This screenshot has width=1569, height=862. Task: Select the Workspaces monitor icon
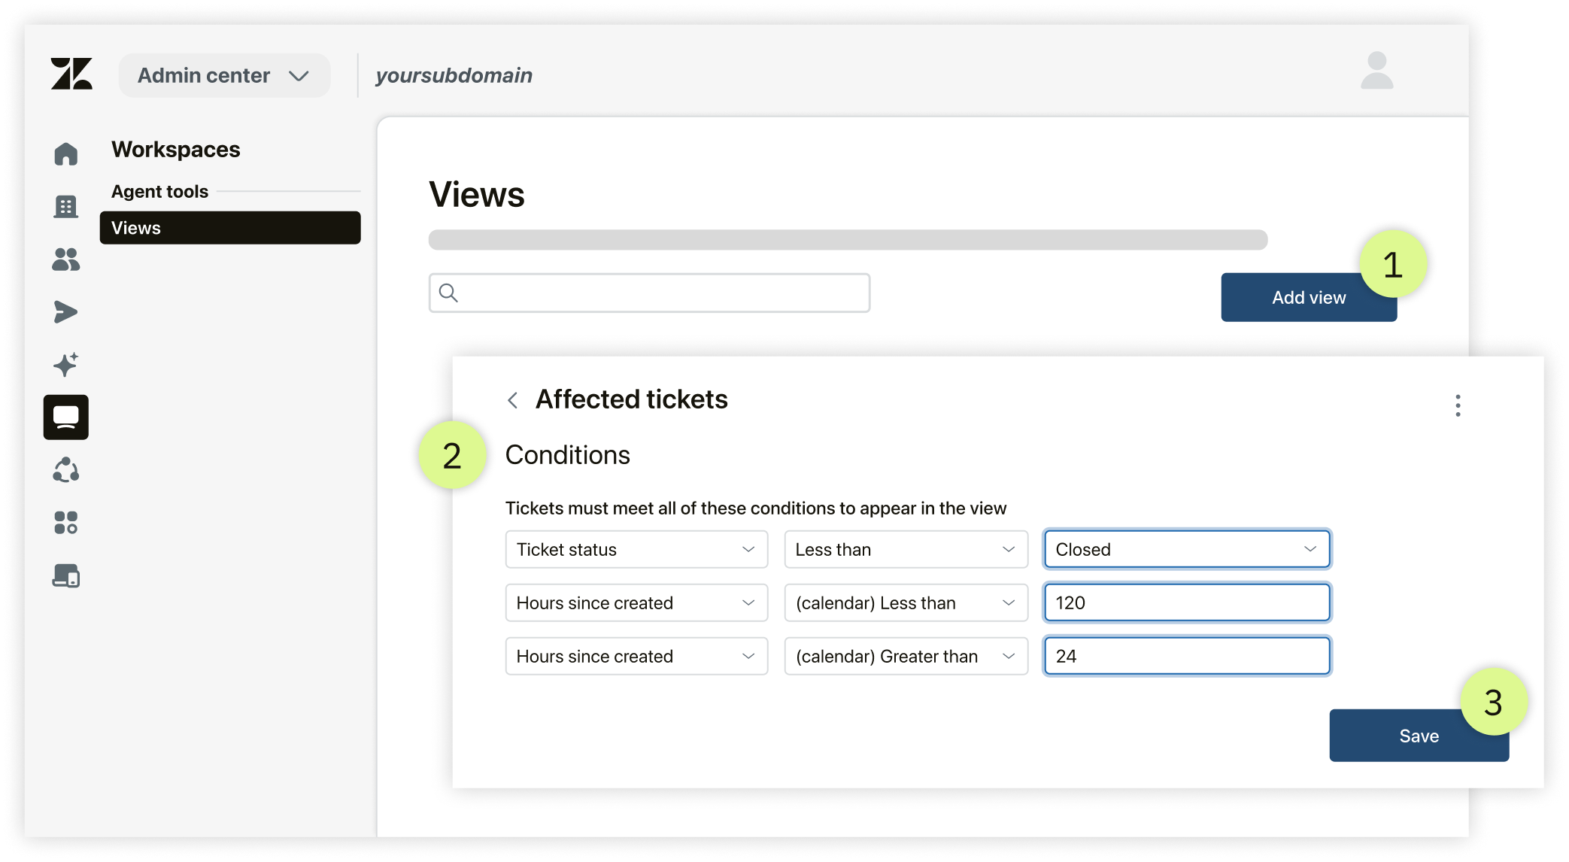pos(66,417)
